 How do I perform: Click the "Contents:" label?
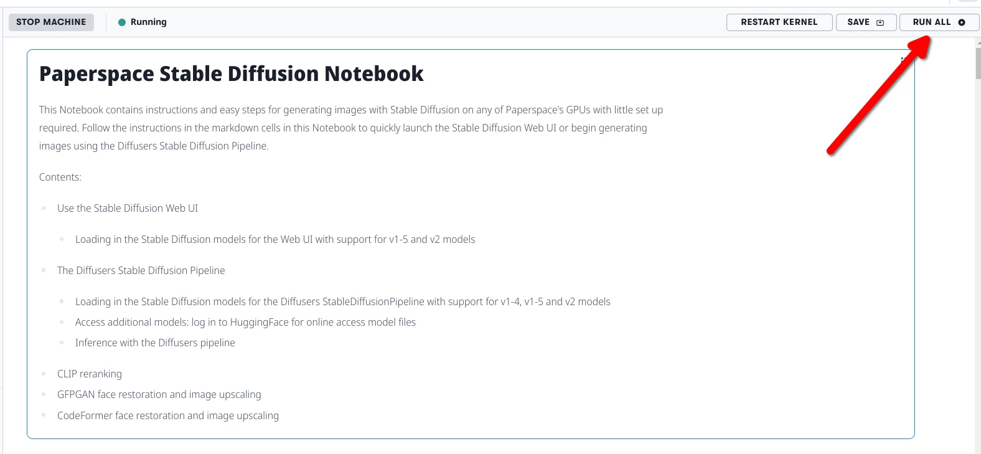(x=60, y=177)
